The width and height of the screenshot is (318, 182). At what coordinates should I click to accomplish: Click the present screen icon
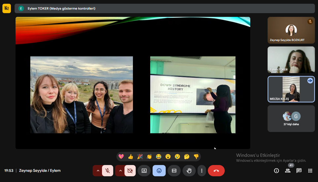point(144,170)
